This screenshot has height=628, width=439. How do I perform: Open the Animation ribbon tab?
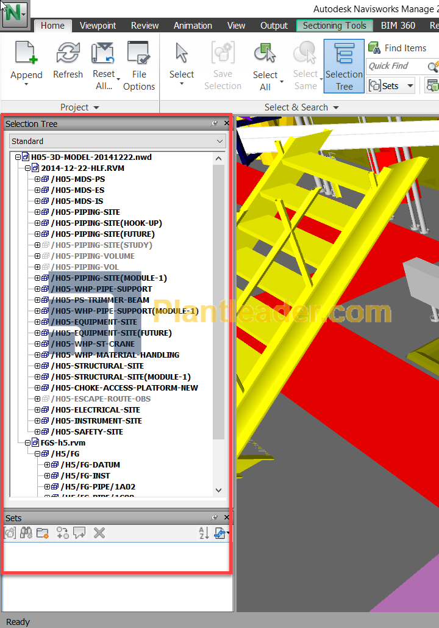(193, 26)
